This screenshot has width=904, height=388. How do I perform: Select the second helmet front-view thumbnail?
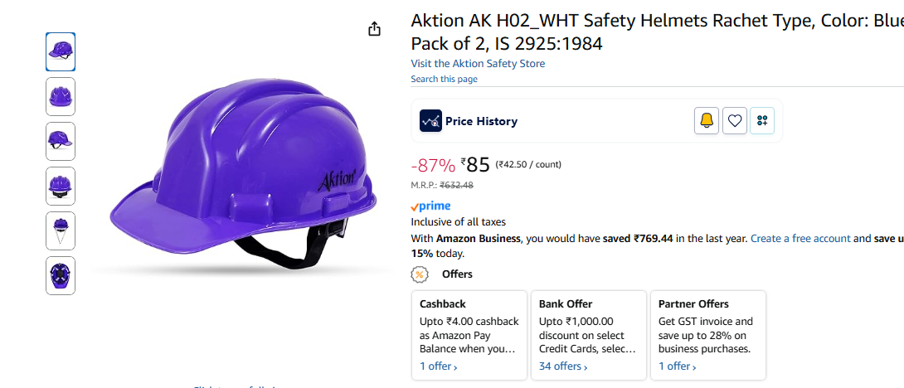(x=61, y=96)
